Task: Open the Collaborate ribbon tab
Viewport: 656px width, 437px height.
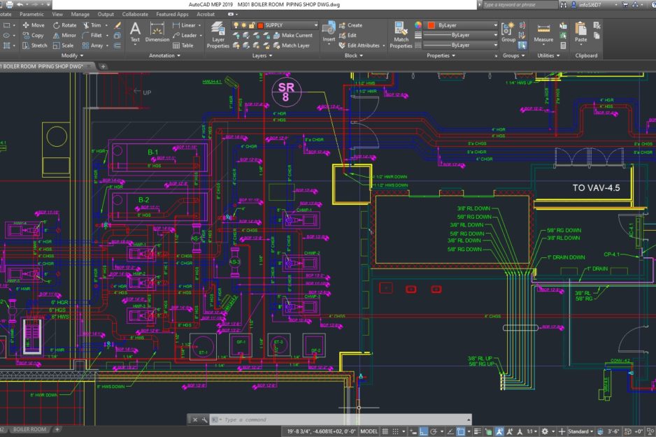Action: [135, 14]
